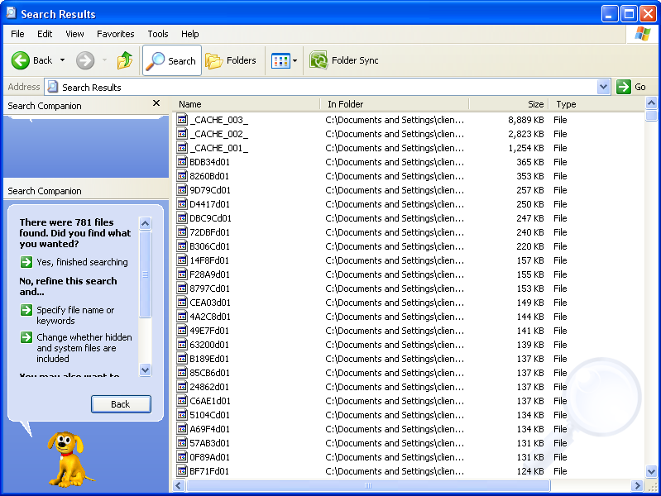Click the Views icon

tap(280, 60)
